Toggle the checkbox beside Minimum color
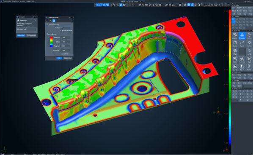The image size is (253, 155). 49,46
